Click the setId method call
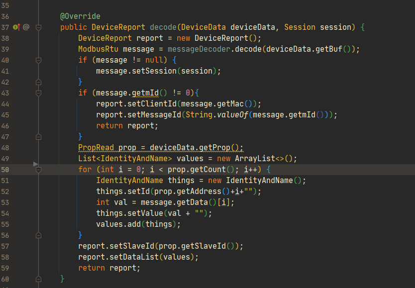 click(x=138, y=192)
